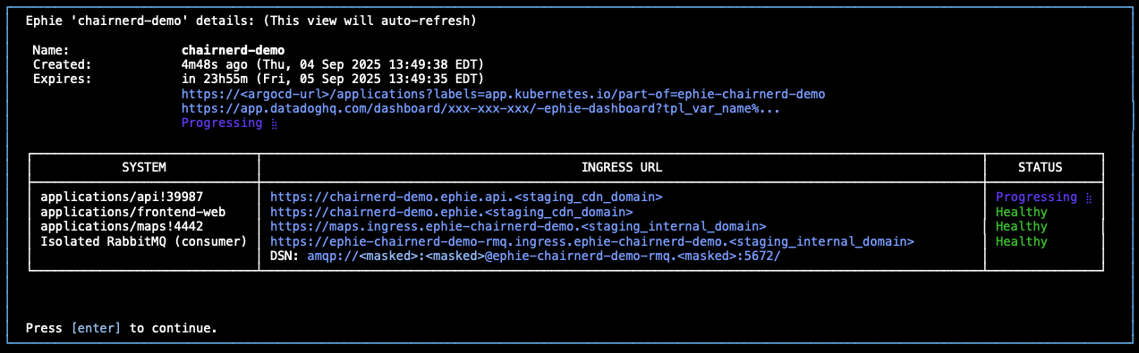Open the ArgoCD applications URL
Screen dimensions: 1139x353
(503, 94)
